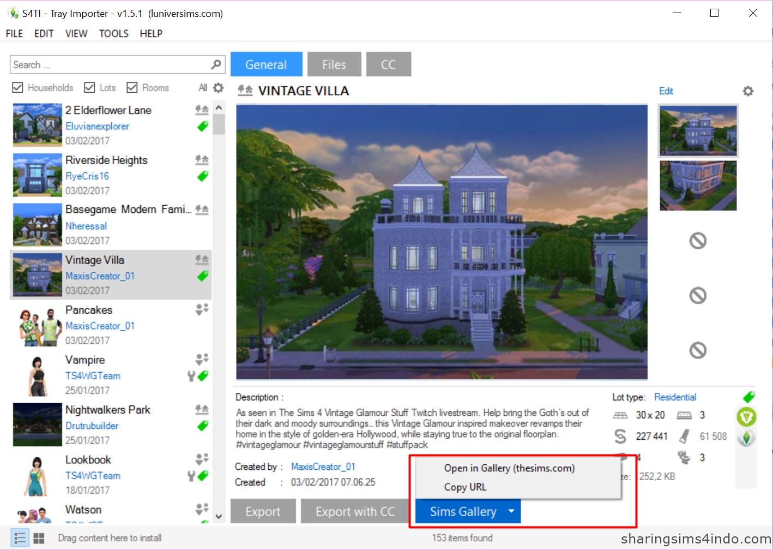The height and width of the screenshot is (550, 773).
Task: Click the All filter link
Action: (x=203, y=87)
